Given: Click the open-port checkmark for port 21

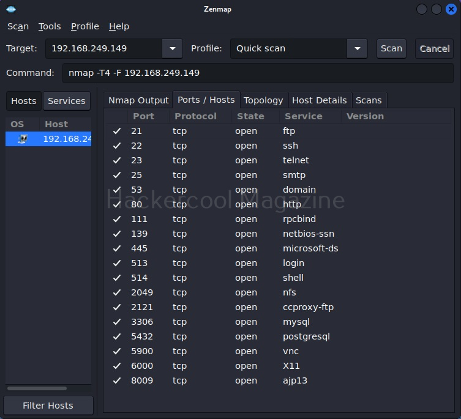Looking at the screenshot, I should point(117,131).
